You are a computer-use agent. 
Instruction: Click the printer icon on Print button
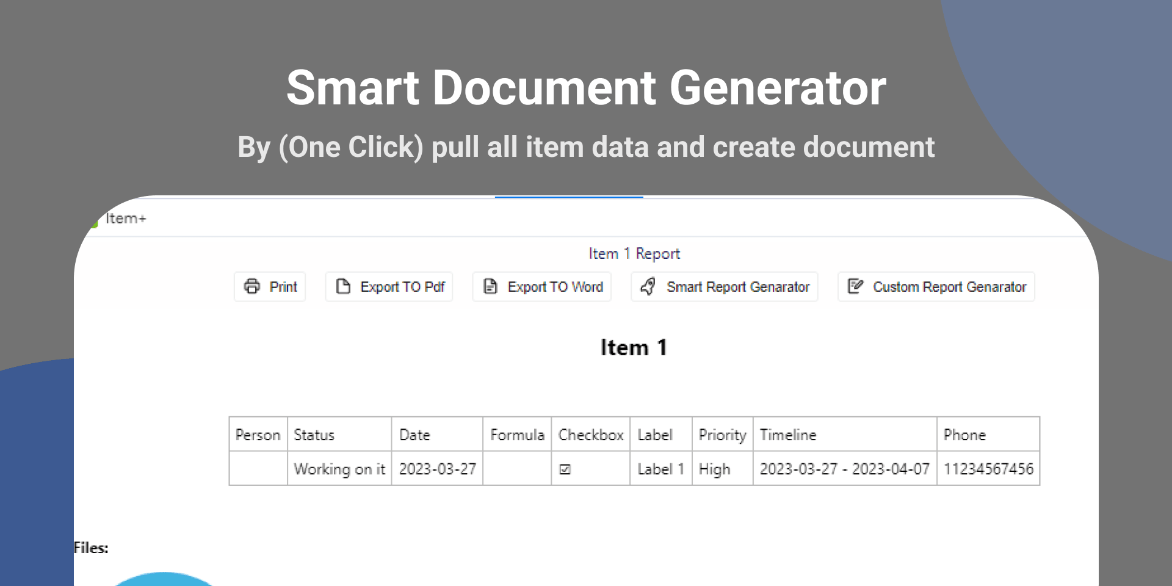pos(252,286)
